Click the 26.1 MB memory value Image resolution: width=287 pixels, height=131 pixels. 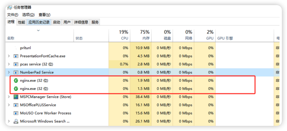pos(143,121)
